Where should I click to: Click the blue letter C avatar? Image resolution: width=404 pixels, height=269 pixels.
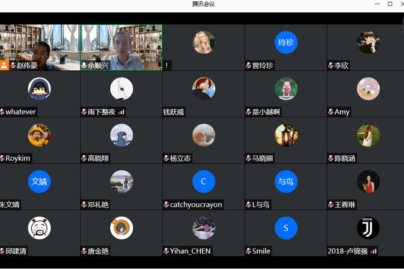coord(204,181)
